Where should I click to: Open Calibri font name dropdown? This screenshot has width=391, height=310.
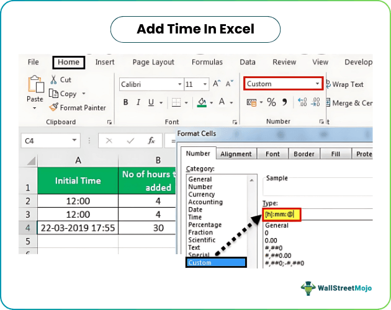click(179, 84)
